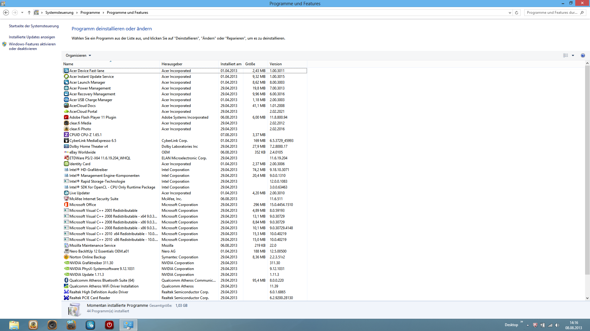
Task: Sort list by Herausgeber column header
Action: pos(172,64)
